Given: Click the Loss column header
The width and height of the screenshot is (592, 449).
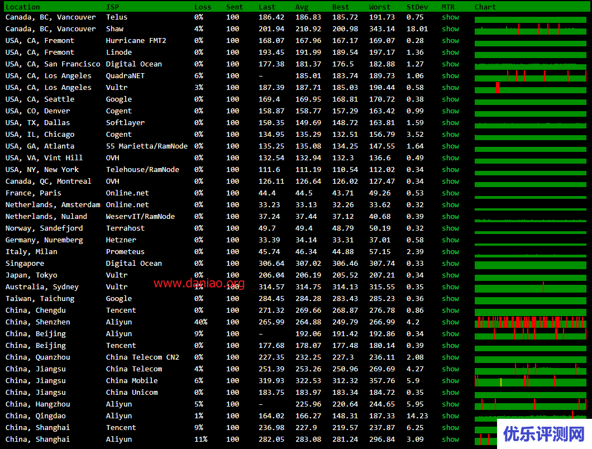Looking at the screenshot, I should tap(203, 7).
